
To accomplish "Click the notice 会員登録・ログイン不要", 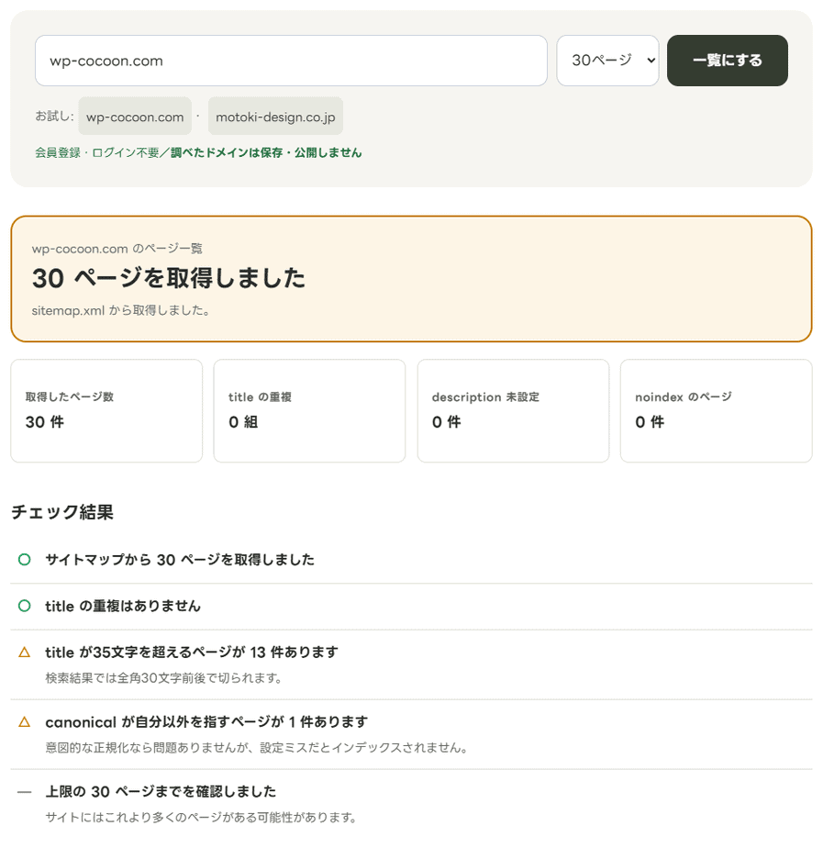I will tap(96, 152).
